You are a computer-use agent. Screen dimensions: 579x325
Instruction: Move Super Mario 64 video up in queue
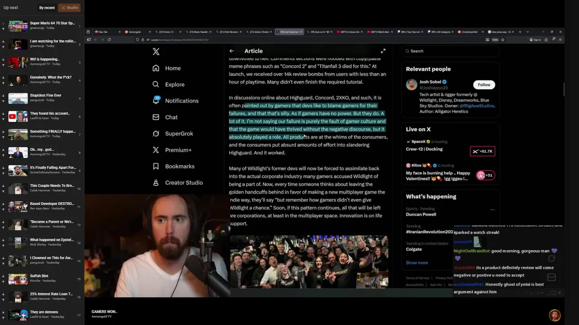(3, 23)
